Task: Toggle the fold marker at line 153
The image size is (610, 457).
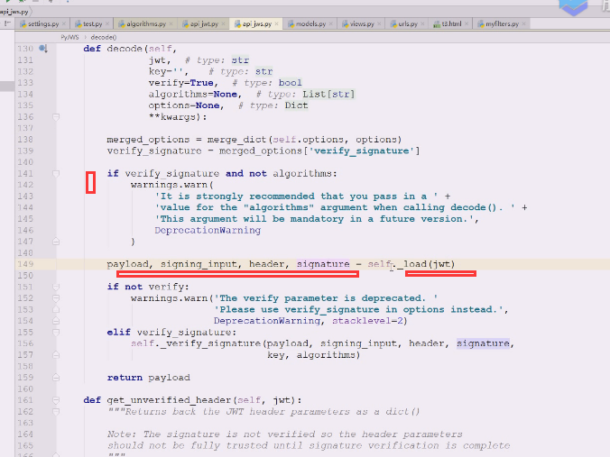Action: tap(56, 310)
